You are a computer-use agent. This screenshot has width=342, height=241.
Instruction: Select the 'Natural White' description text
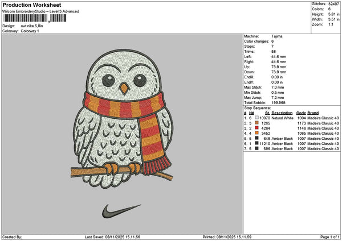[283, 118]
